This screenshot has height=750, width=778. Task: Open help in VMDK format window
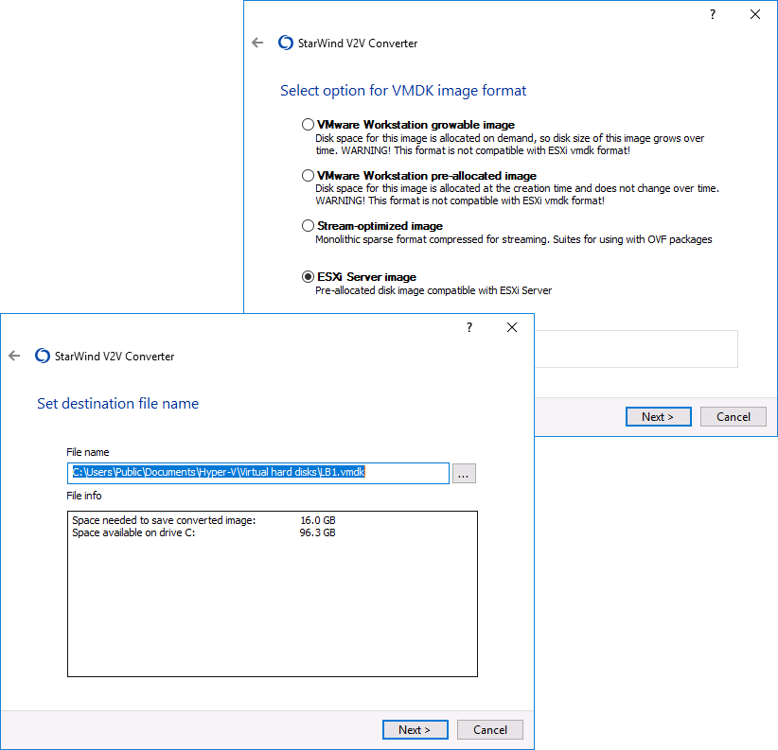pyautogui.click(x=713, y=14)
